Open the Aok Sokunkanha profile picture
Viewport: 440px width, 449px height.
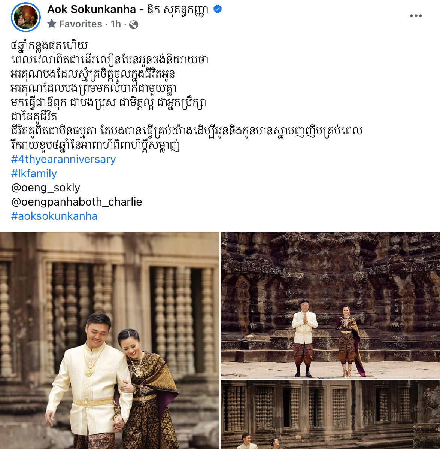26,17
